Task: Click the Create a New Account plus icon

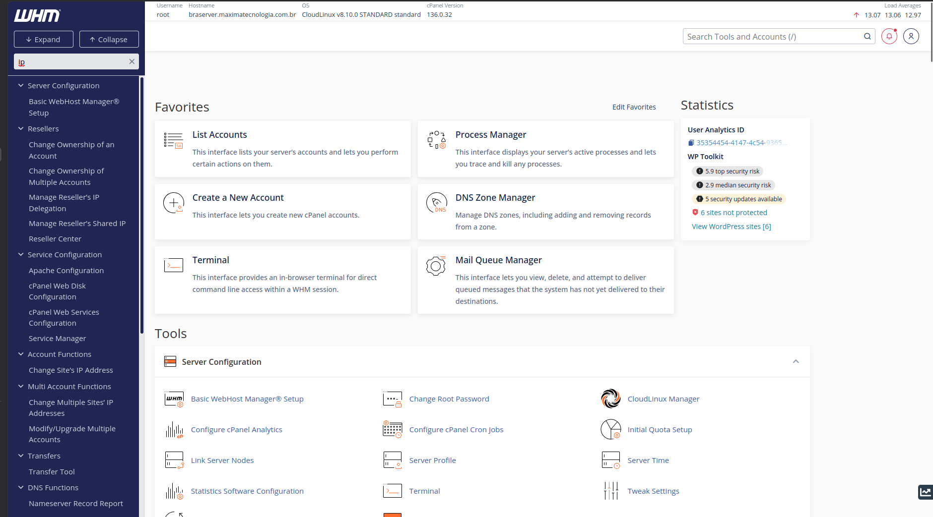Action: pyautogui.click(x=174, y=203)
